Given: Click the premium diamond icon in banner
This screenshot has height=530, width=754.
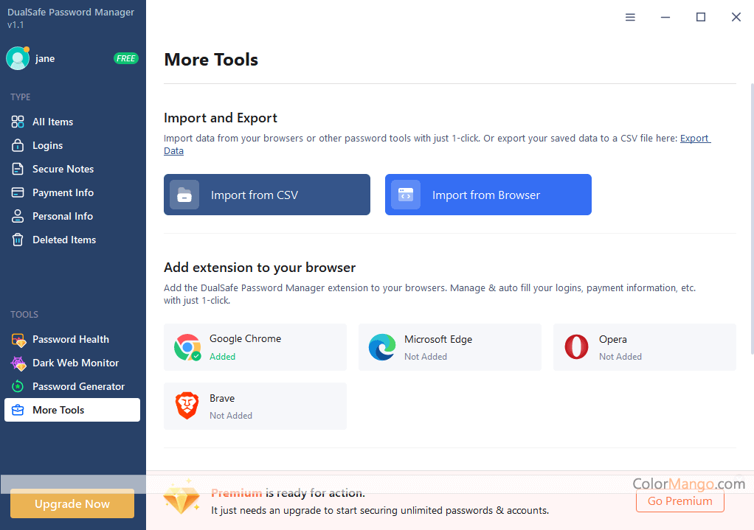Looking at the screenshot, I should click(181, 499).
